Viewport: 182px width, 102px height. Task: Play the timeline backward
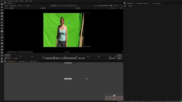pyautogui.click(x=57, y=58)
